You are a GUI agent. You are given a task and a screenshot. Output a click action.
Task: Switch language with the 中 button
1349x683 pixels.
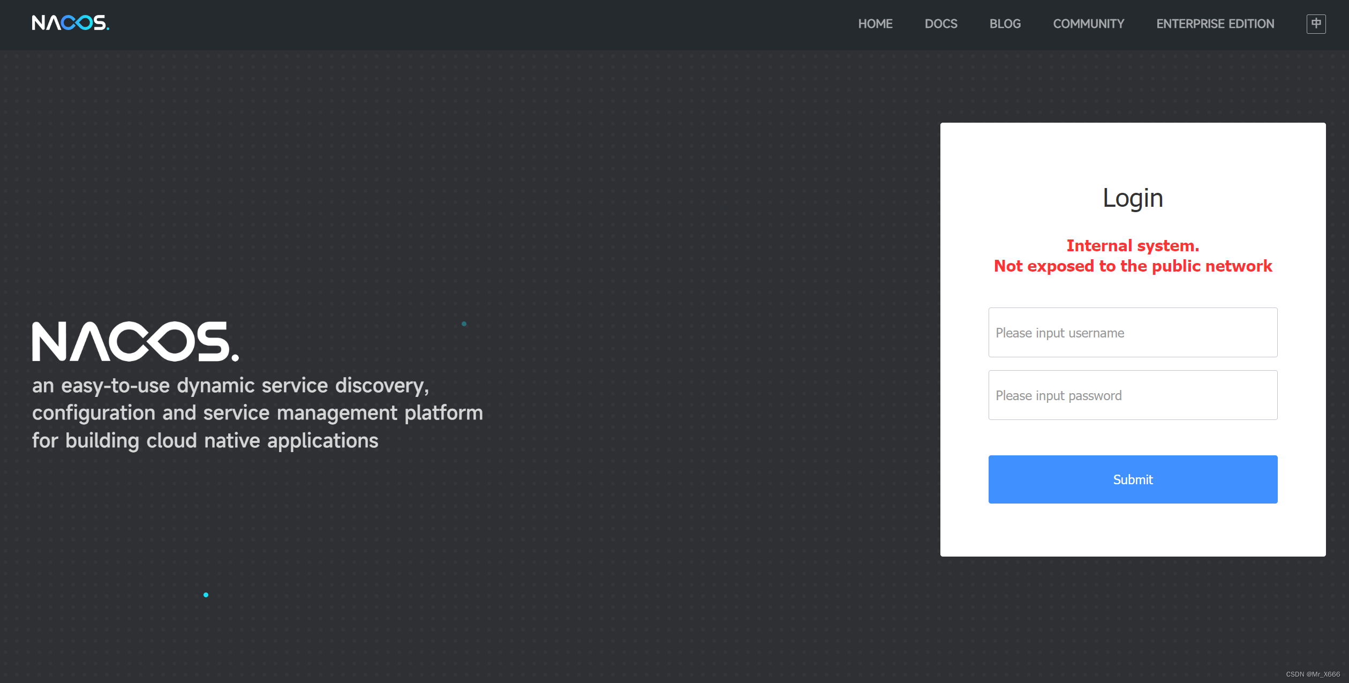pos(1316,24)
